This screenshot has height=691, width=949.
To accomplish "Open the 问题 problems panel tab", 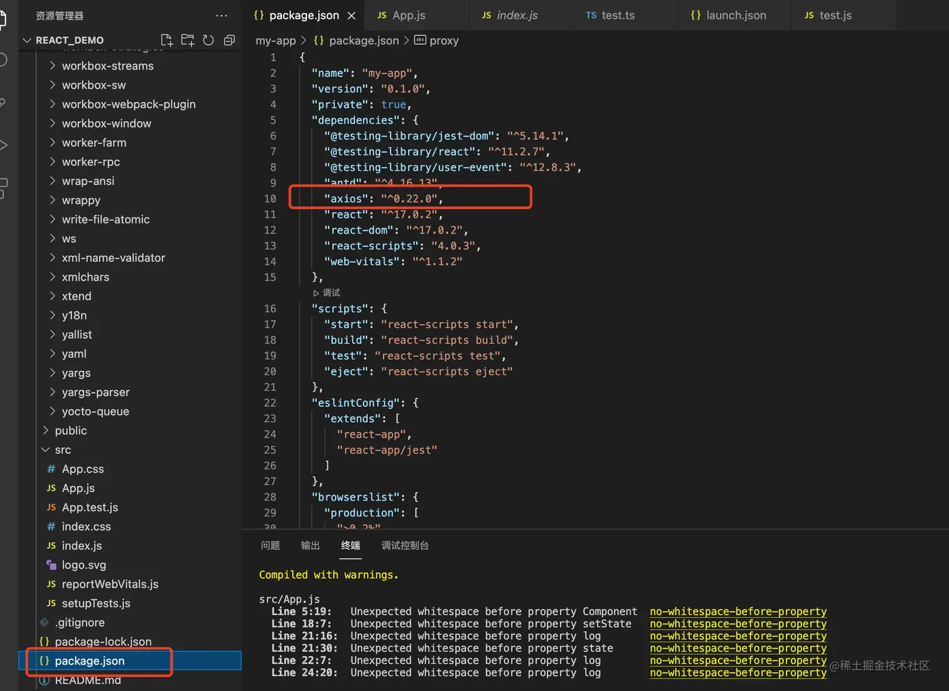I will coord(271,545).
